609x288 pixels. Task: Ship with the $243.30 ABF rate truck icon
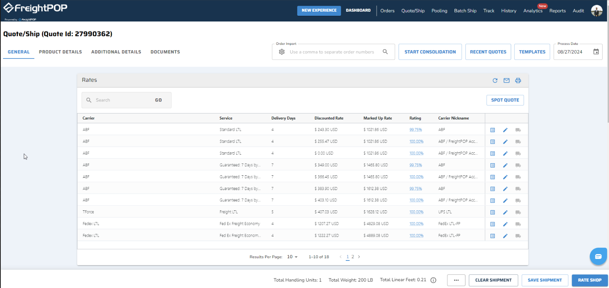(518, 130)
